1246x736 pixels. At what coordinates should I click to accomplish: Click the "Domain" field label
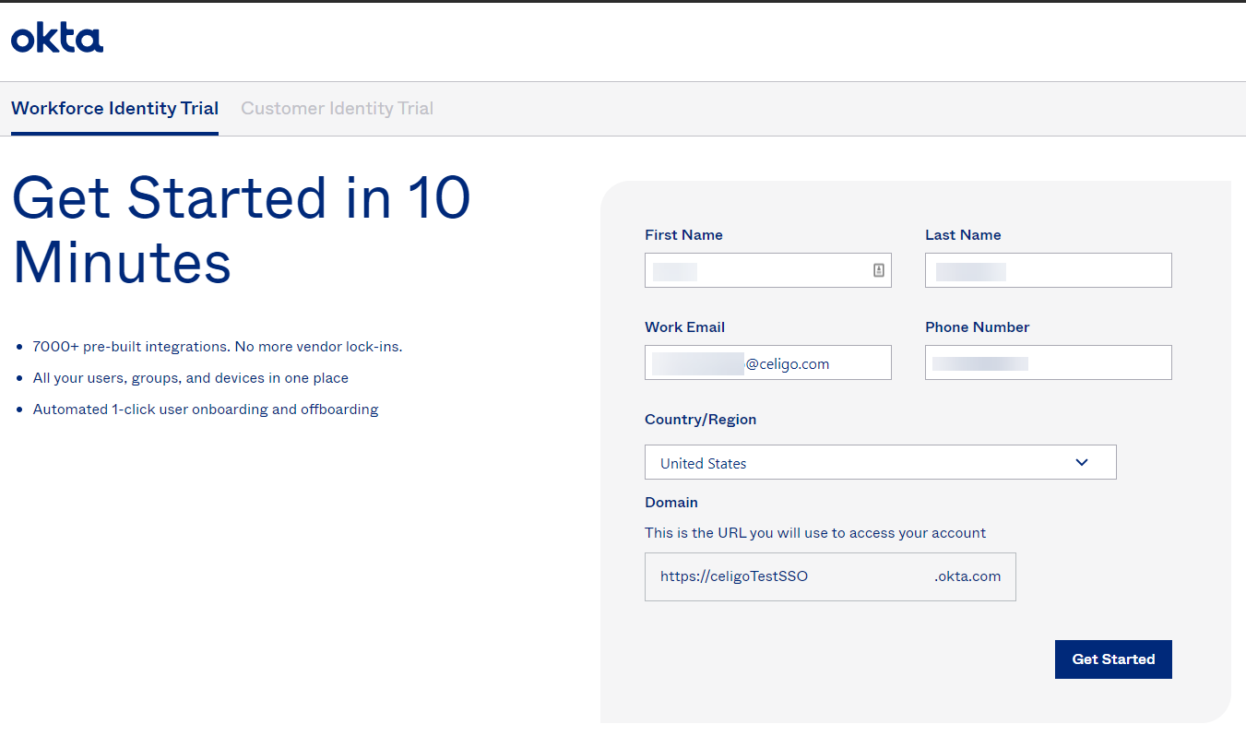671,503
